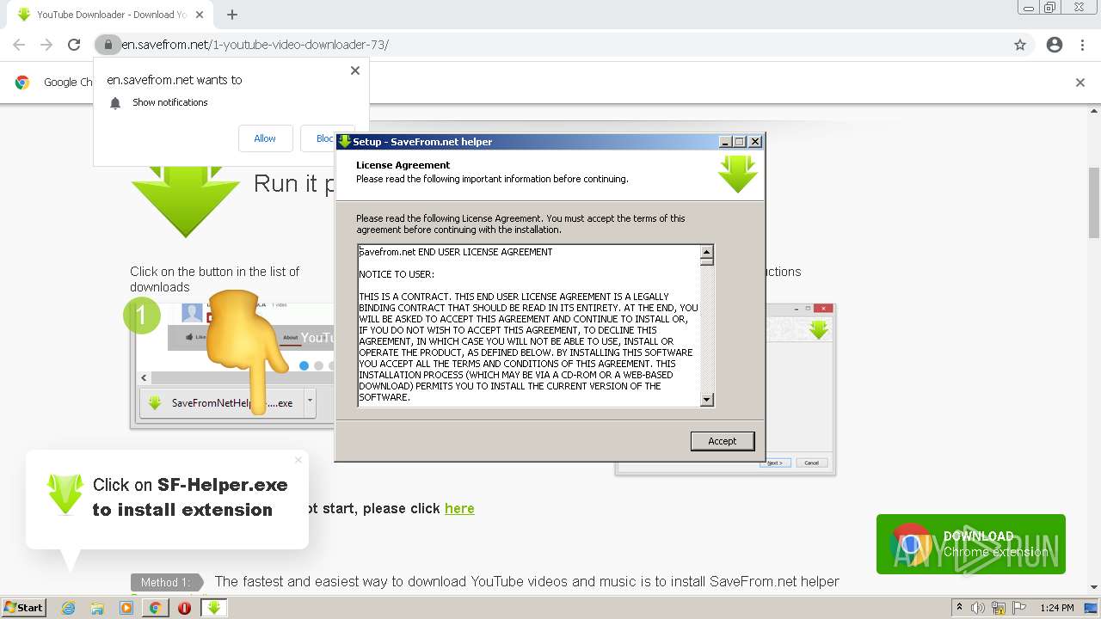This screenshot has width=1101, height=619.
Task: Open the media player taskbar icon
Action: pos(126,608)
